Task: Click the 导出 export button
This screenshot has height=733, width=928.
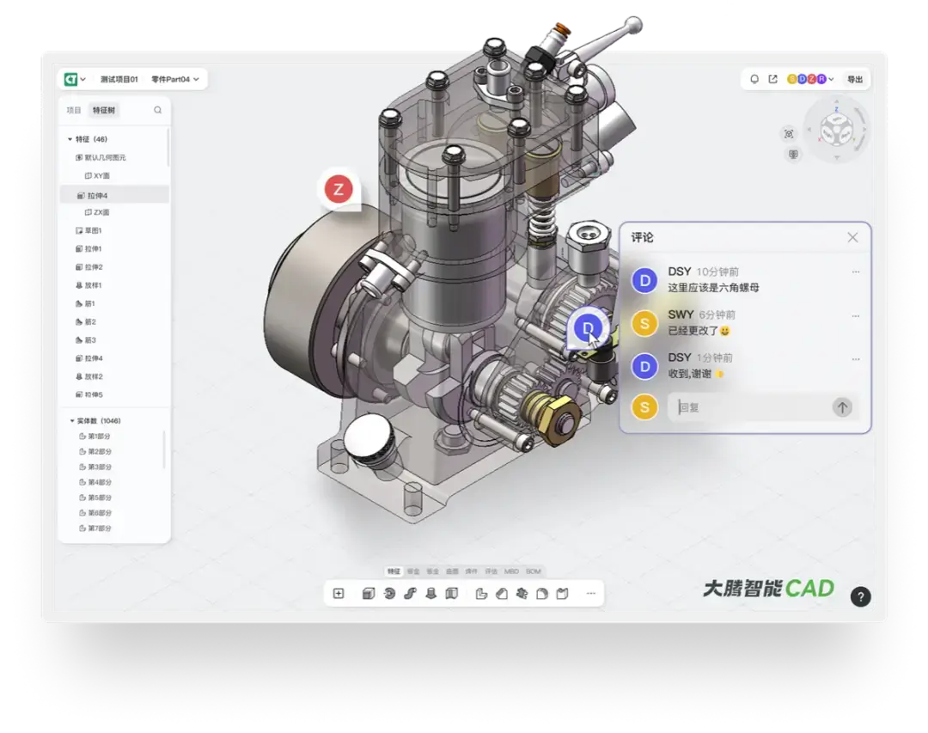Action: [855, 79]
